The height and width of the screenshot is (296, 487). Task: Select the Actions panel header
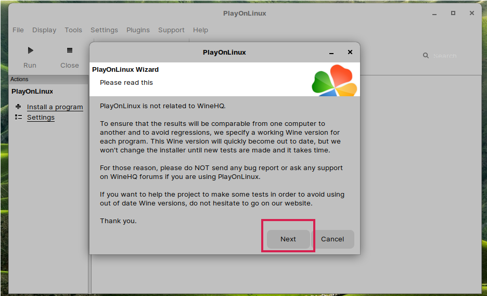tap(48, 79)
